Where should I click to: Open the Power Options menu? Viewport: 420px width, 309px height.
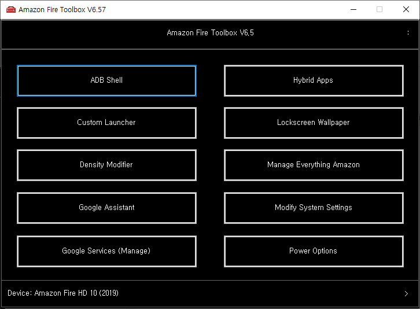tap(314, 251)
